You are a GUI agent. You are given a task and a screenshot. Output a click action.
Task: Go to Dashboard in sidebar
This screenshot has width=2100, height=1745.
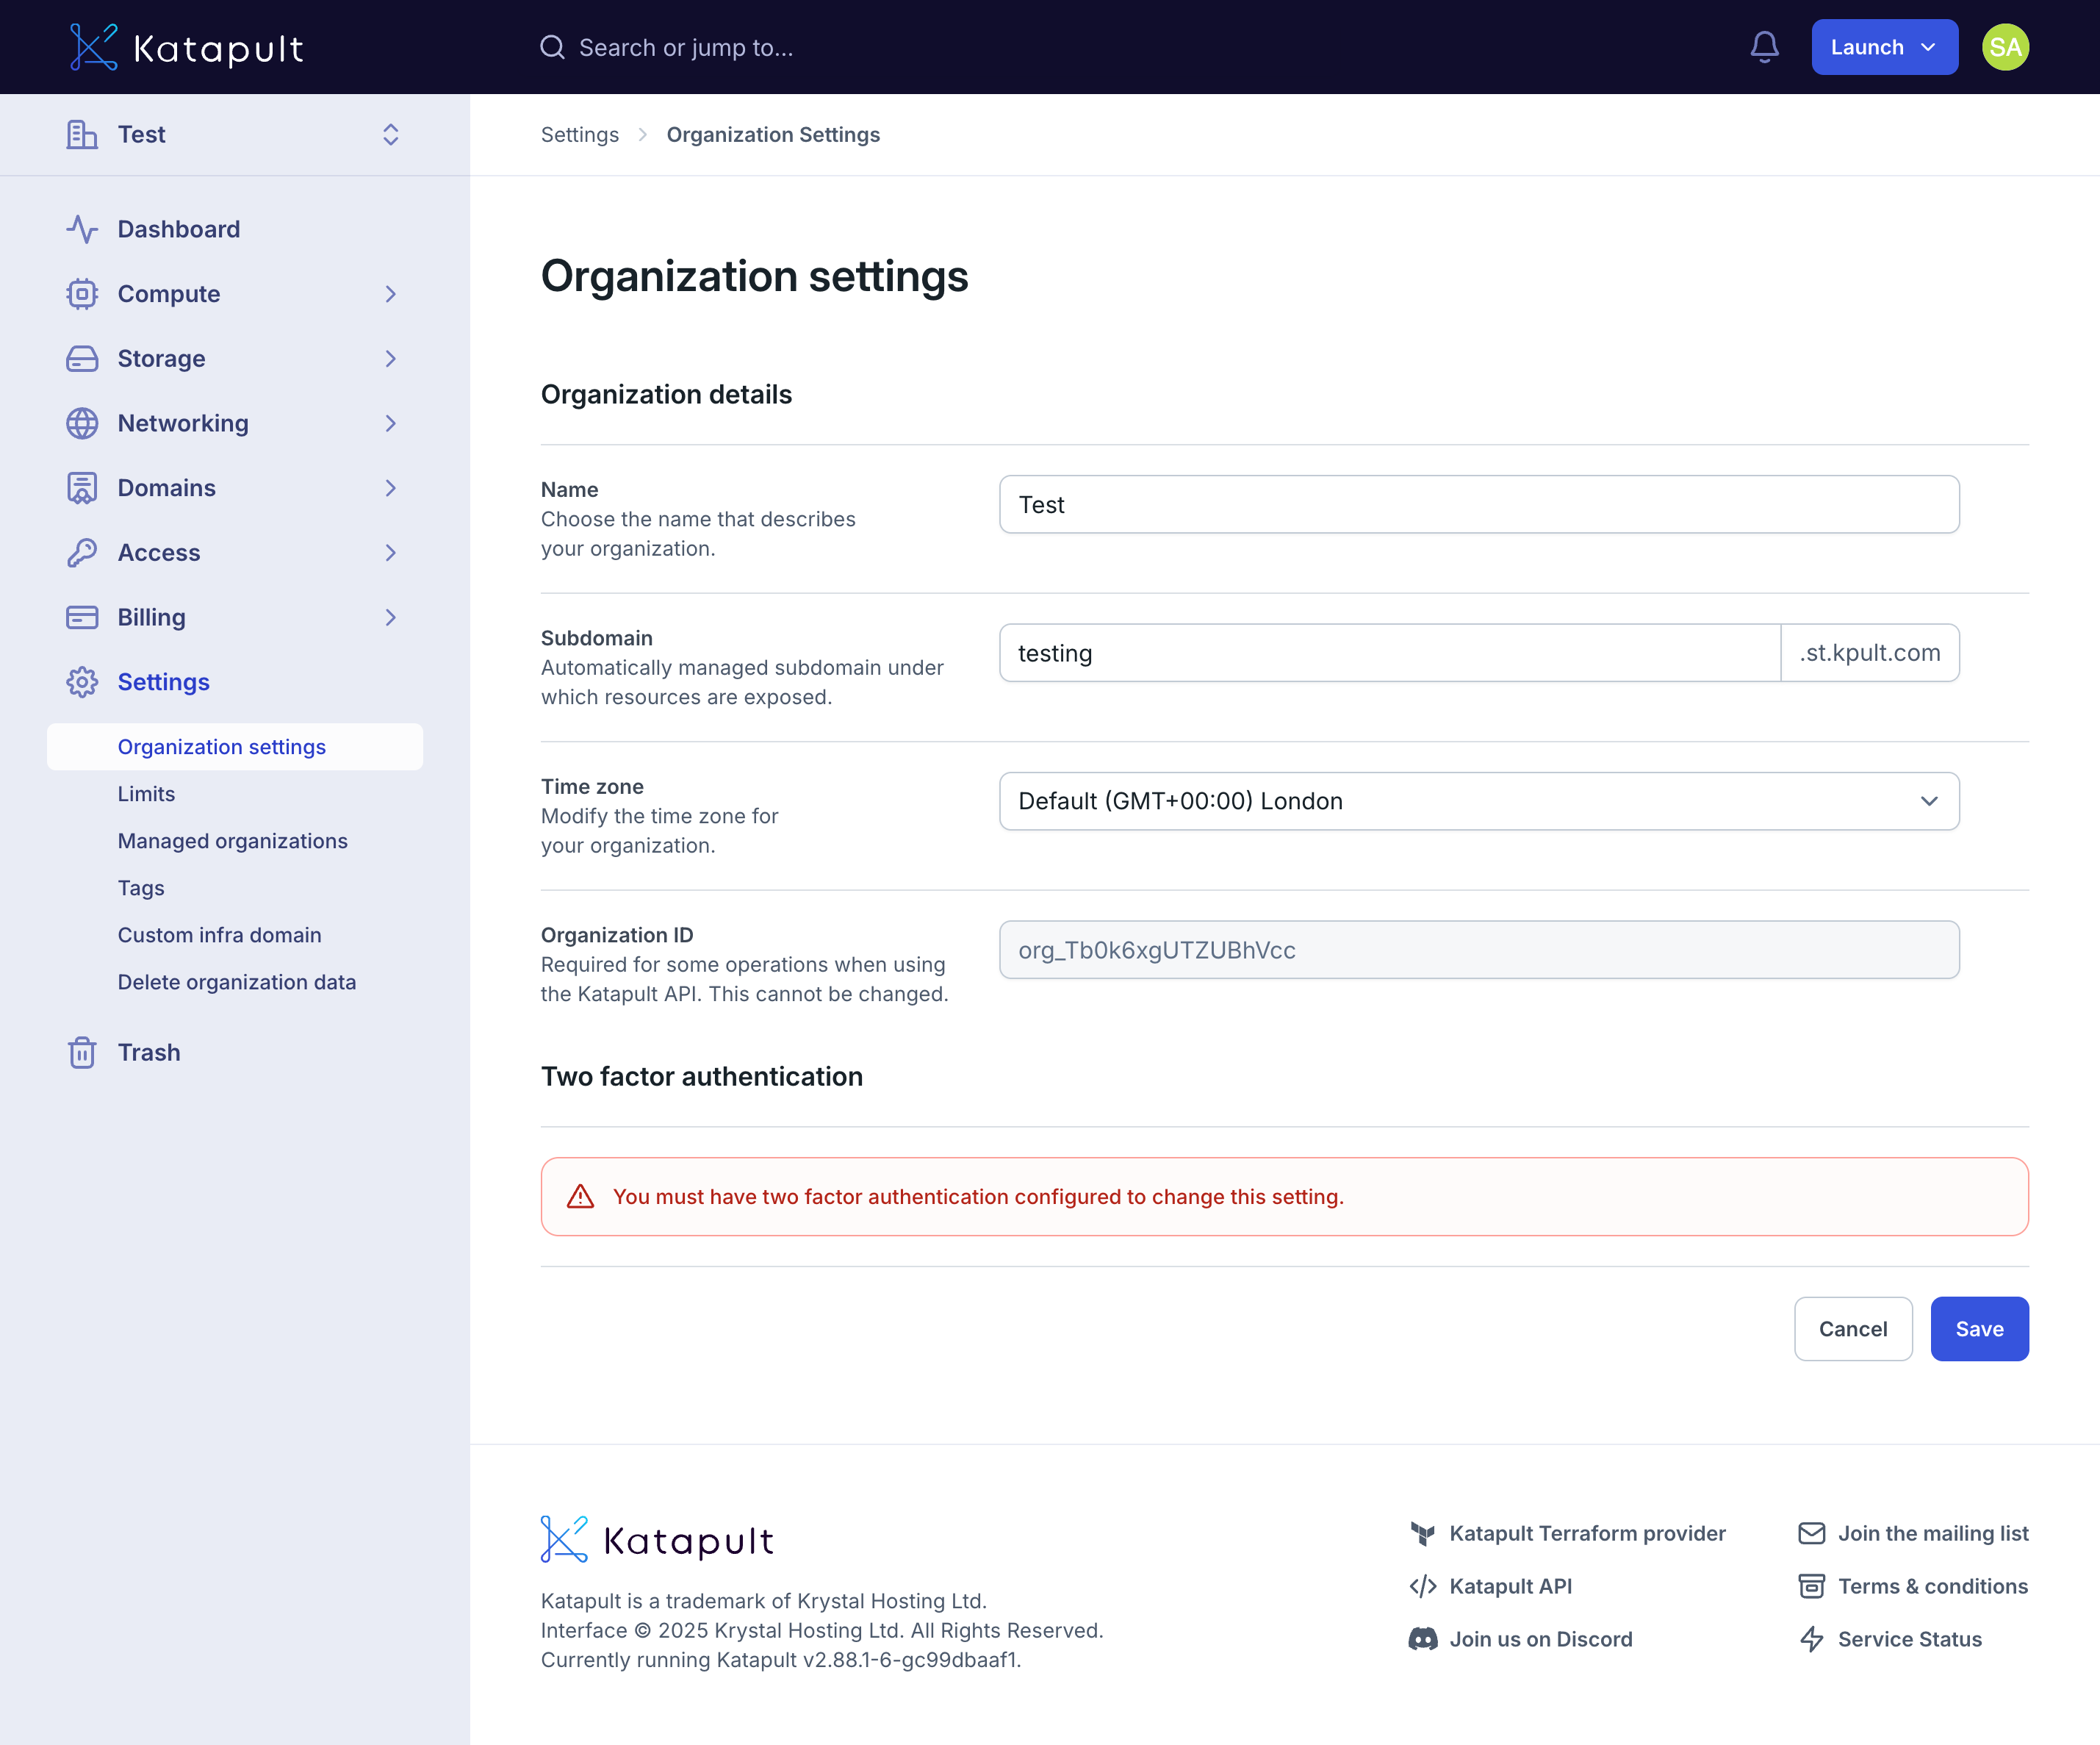(x=179, y=229)
